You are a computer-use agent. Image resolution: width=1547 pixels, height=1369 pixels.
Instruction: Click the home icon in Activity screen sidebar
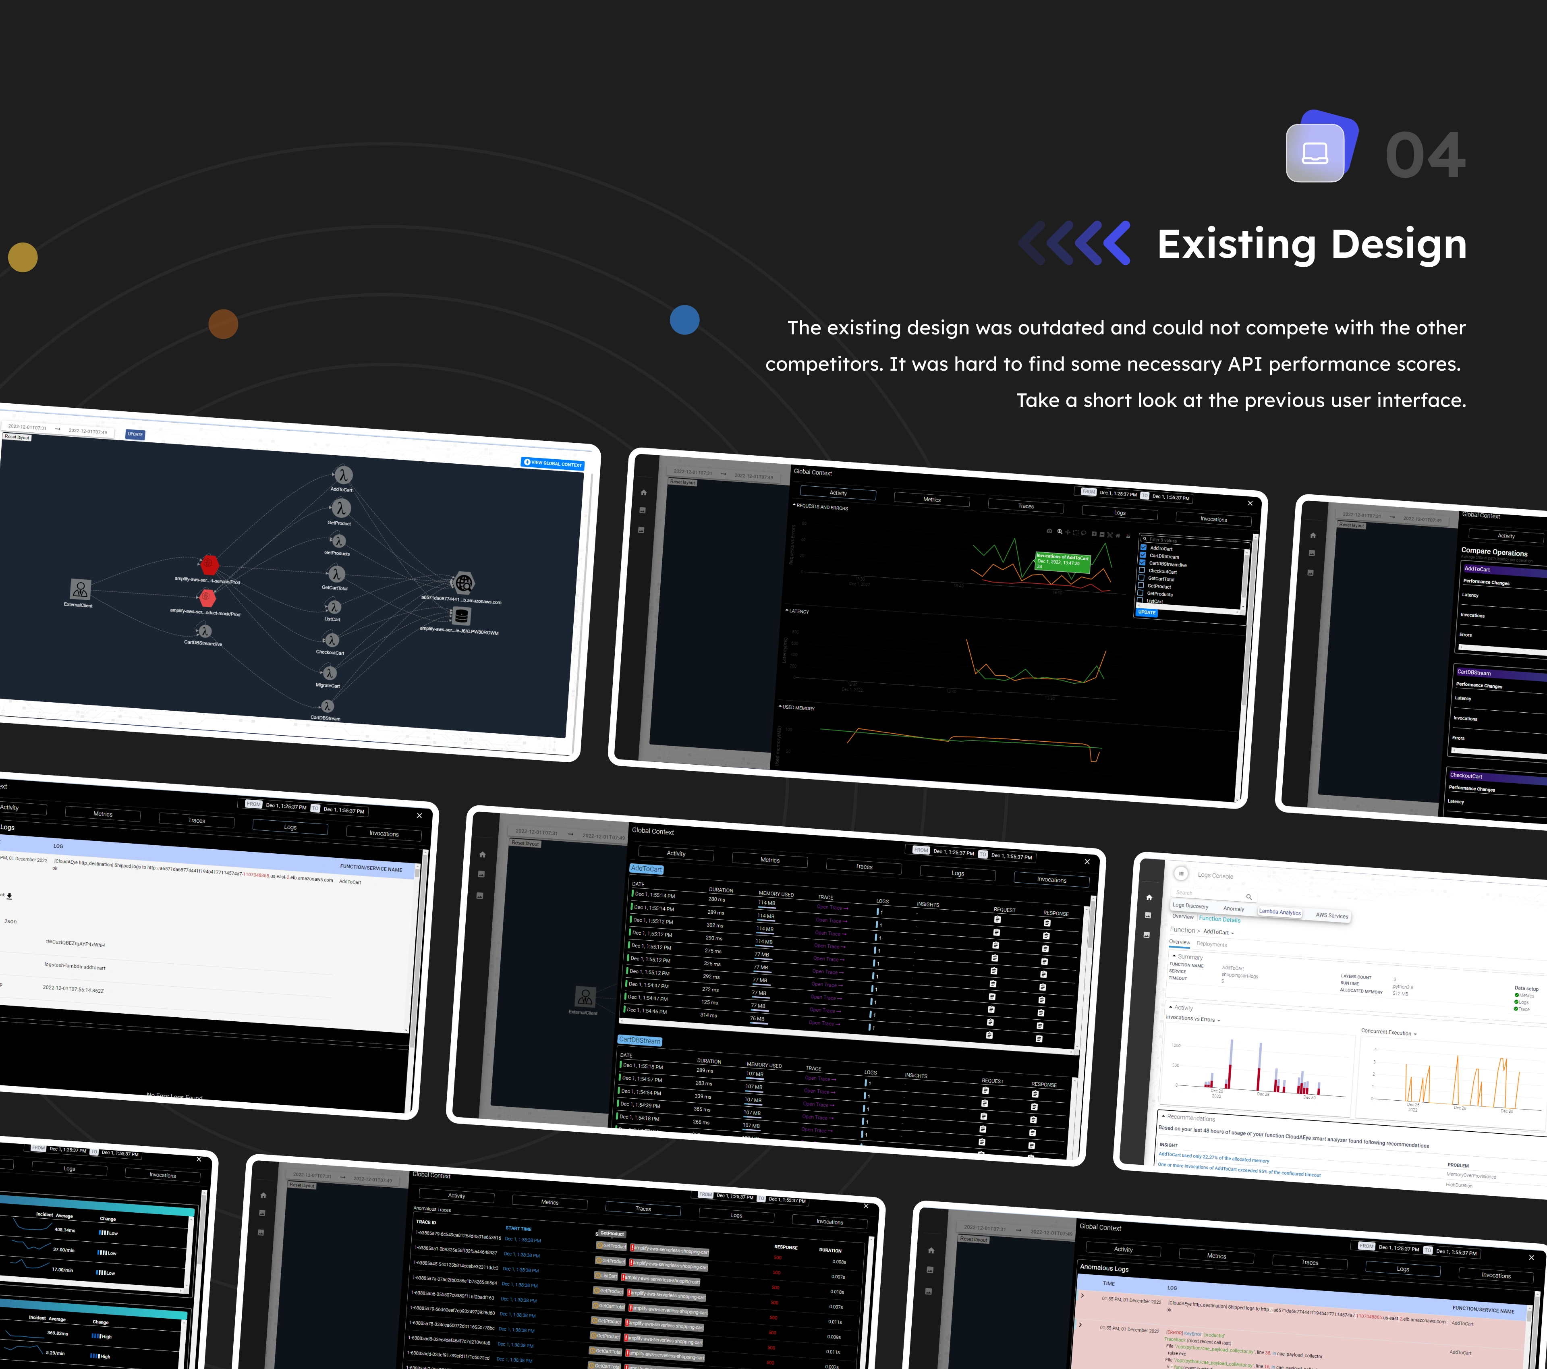coord(643,493)
